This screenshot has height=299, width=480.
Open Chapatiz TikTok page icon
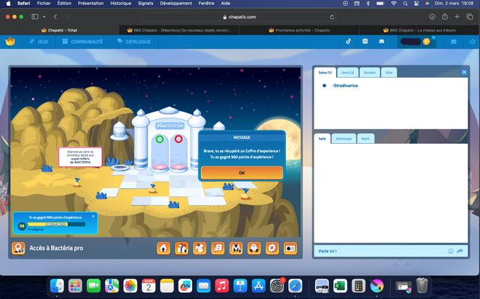tap(348, 41)
